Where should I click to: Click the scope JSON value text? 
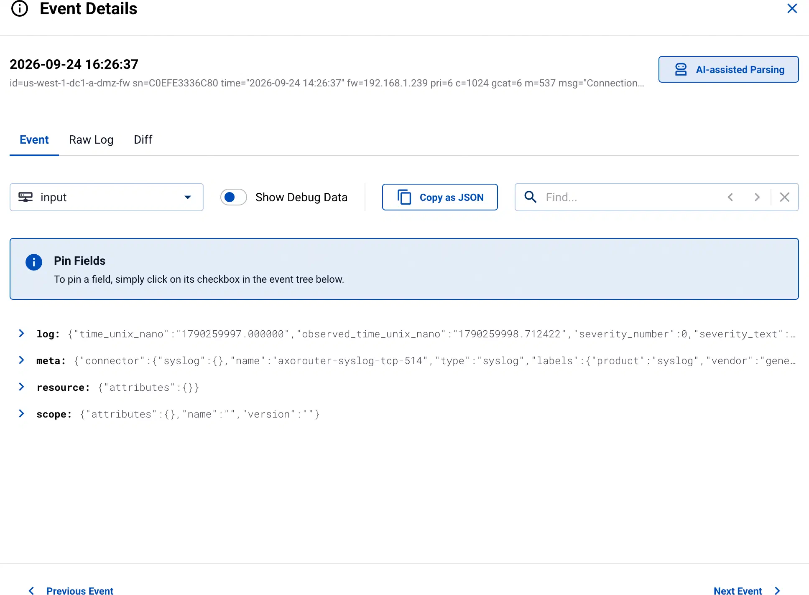click(x=200, y=414)
